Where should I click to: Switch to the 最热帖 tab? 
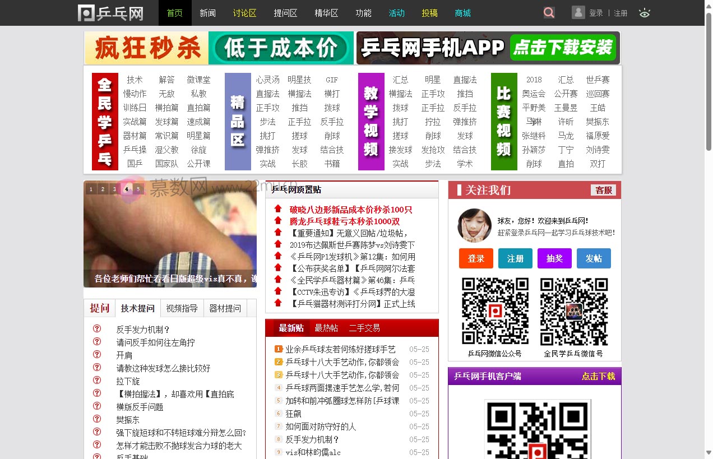tap(326, 328)
